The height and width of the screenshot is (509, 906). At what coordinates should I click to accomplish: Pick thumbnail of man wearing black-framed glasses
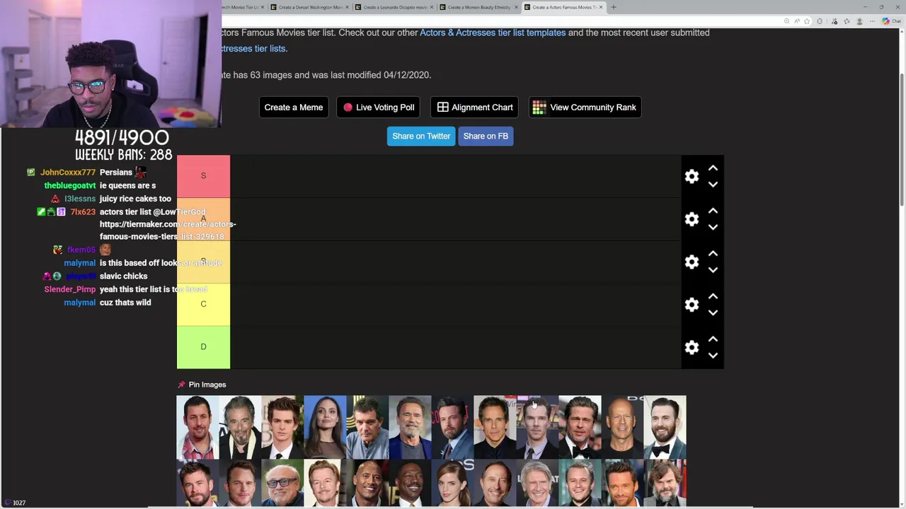tap(282, 484)
